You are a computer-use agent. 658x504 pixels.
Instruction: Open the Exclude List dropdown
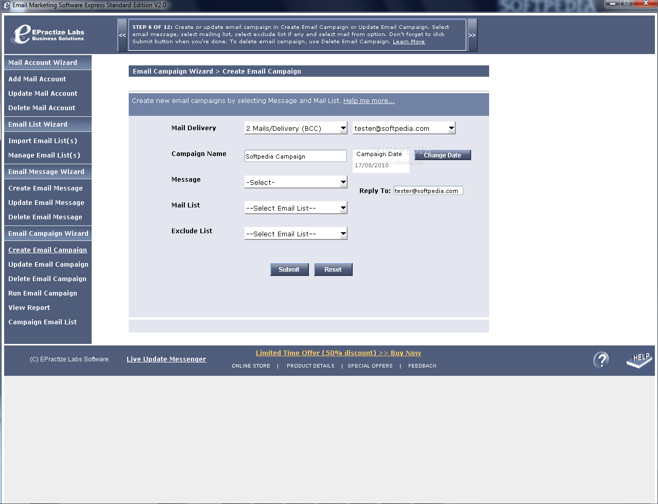296,234
